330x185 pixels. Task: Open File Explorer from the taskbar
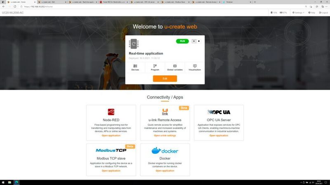click(9, 183)
